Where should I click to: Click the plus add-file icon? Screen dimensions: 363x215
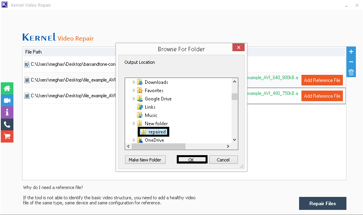pos(351,52)
